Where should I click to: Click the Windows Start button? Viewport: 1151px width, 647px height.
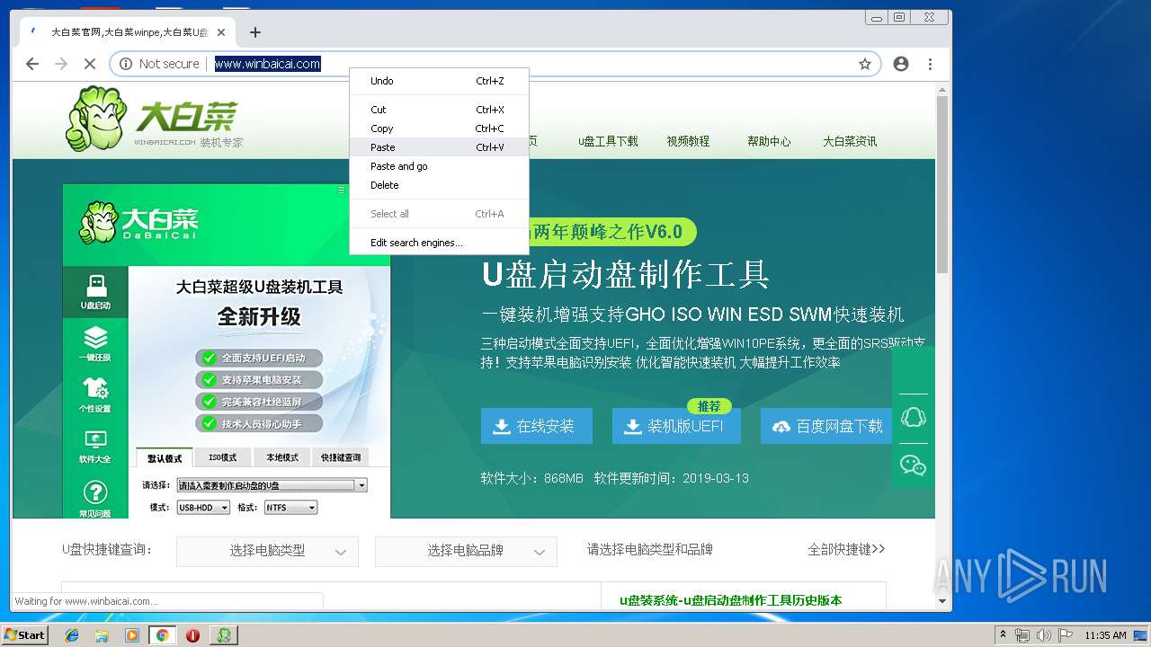click(x=25, y=634)
